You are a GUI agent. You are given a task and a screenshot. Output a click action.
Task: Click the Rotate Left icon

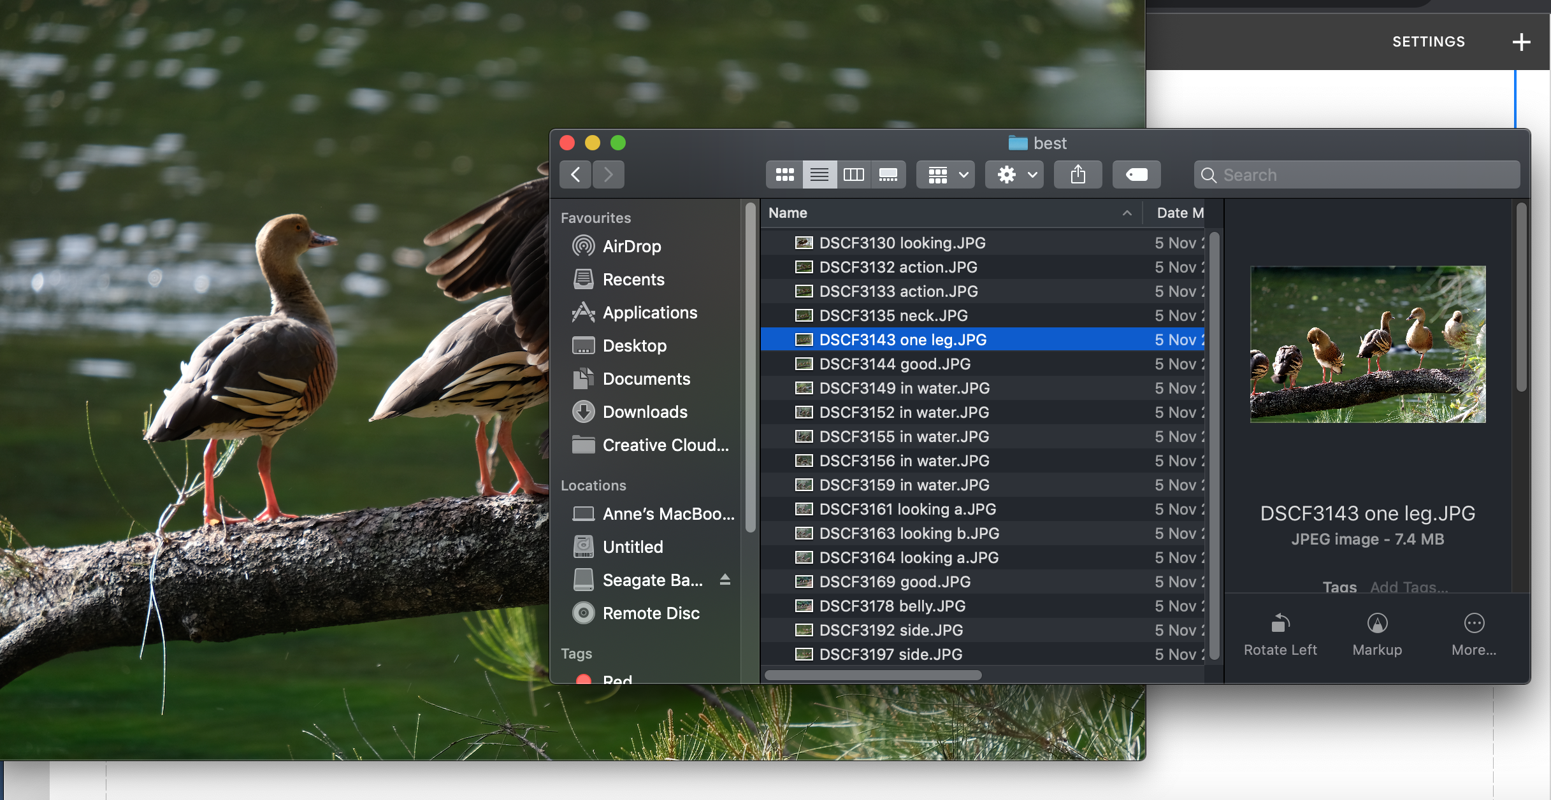(x=1280, y=624)
